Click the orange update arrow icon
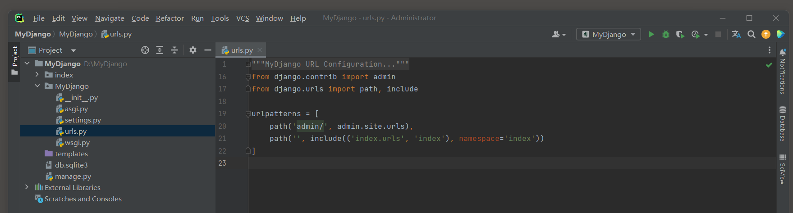The height and width of the screenshot is (213, 793). 766,34
